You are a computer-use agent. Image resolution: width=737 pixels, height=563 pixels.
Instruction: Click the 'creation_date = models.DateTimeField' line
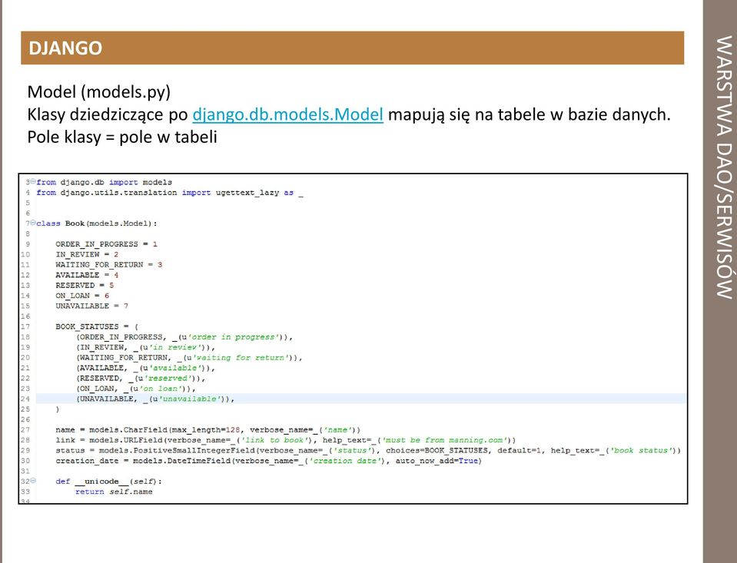pyautogui.click(x=269, y=461)
